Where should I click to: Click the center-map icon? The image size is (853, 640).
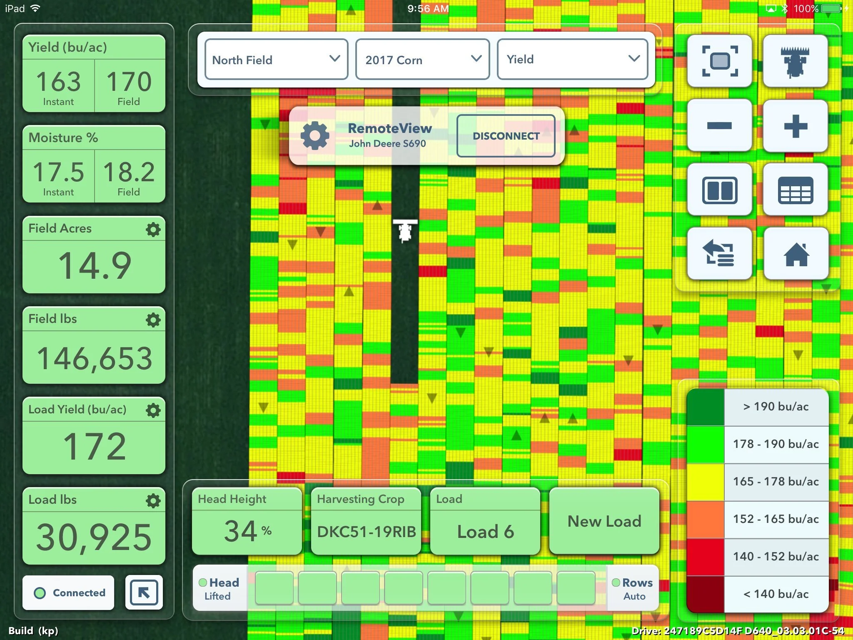click(x=719, y=61)
